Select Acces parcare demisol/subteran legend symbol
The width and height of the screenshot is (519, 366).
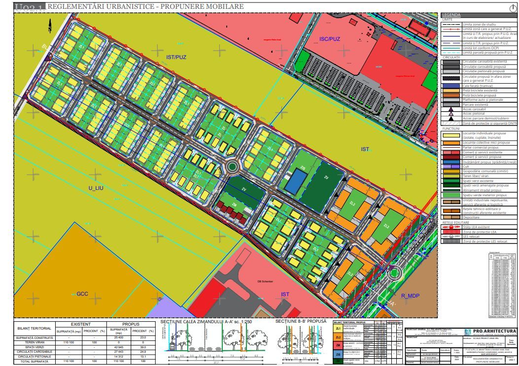point(450,118)
